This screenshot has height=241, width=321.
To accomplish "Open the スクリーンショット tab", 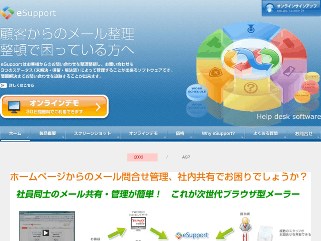I will (93, 134).
